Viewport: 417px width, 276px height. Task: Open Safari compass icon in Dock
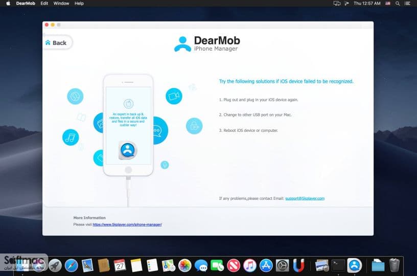click(71, 265)
